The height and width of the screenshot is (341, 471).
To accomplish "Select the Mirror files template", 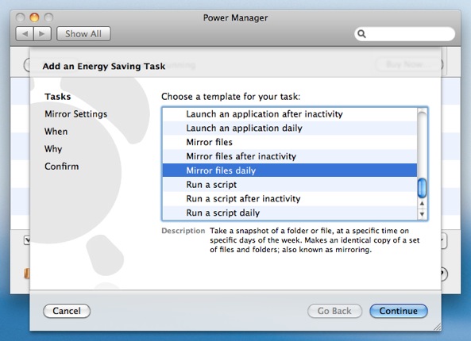I will (x=290, y=142).
